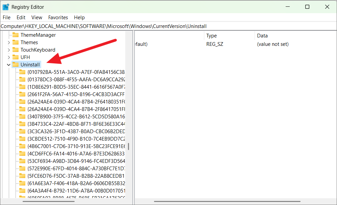
Task: Click the (value not set) data cell
Action: pyautogui.click(x=273, y=44)
